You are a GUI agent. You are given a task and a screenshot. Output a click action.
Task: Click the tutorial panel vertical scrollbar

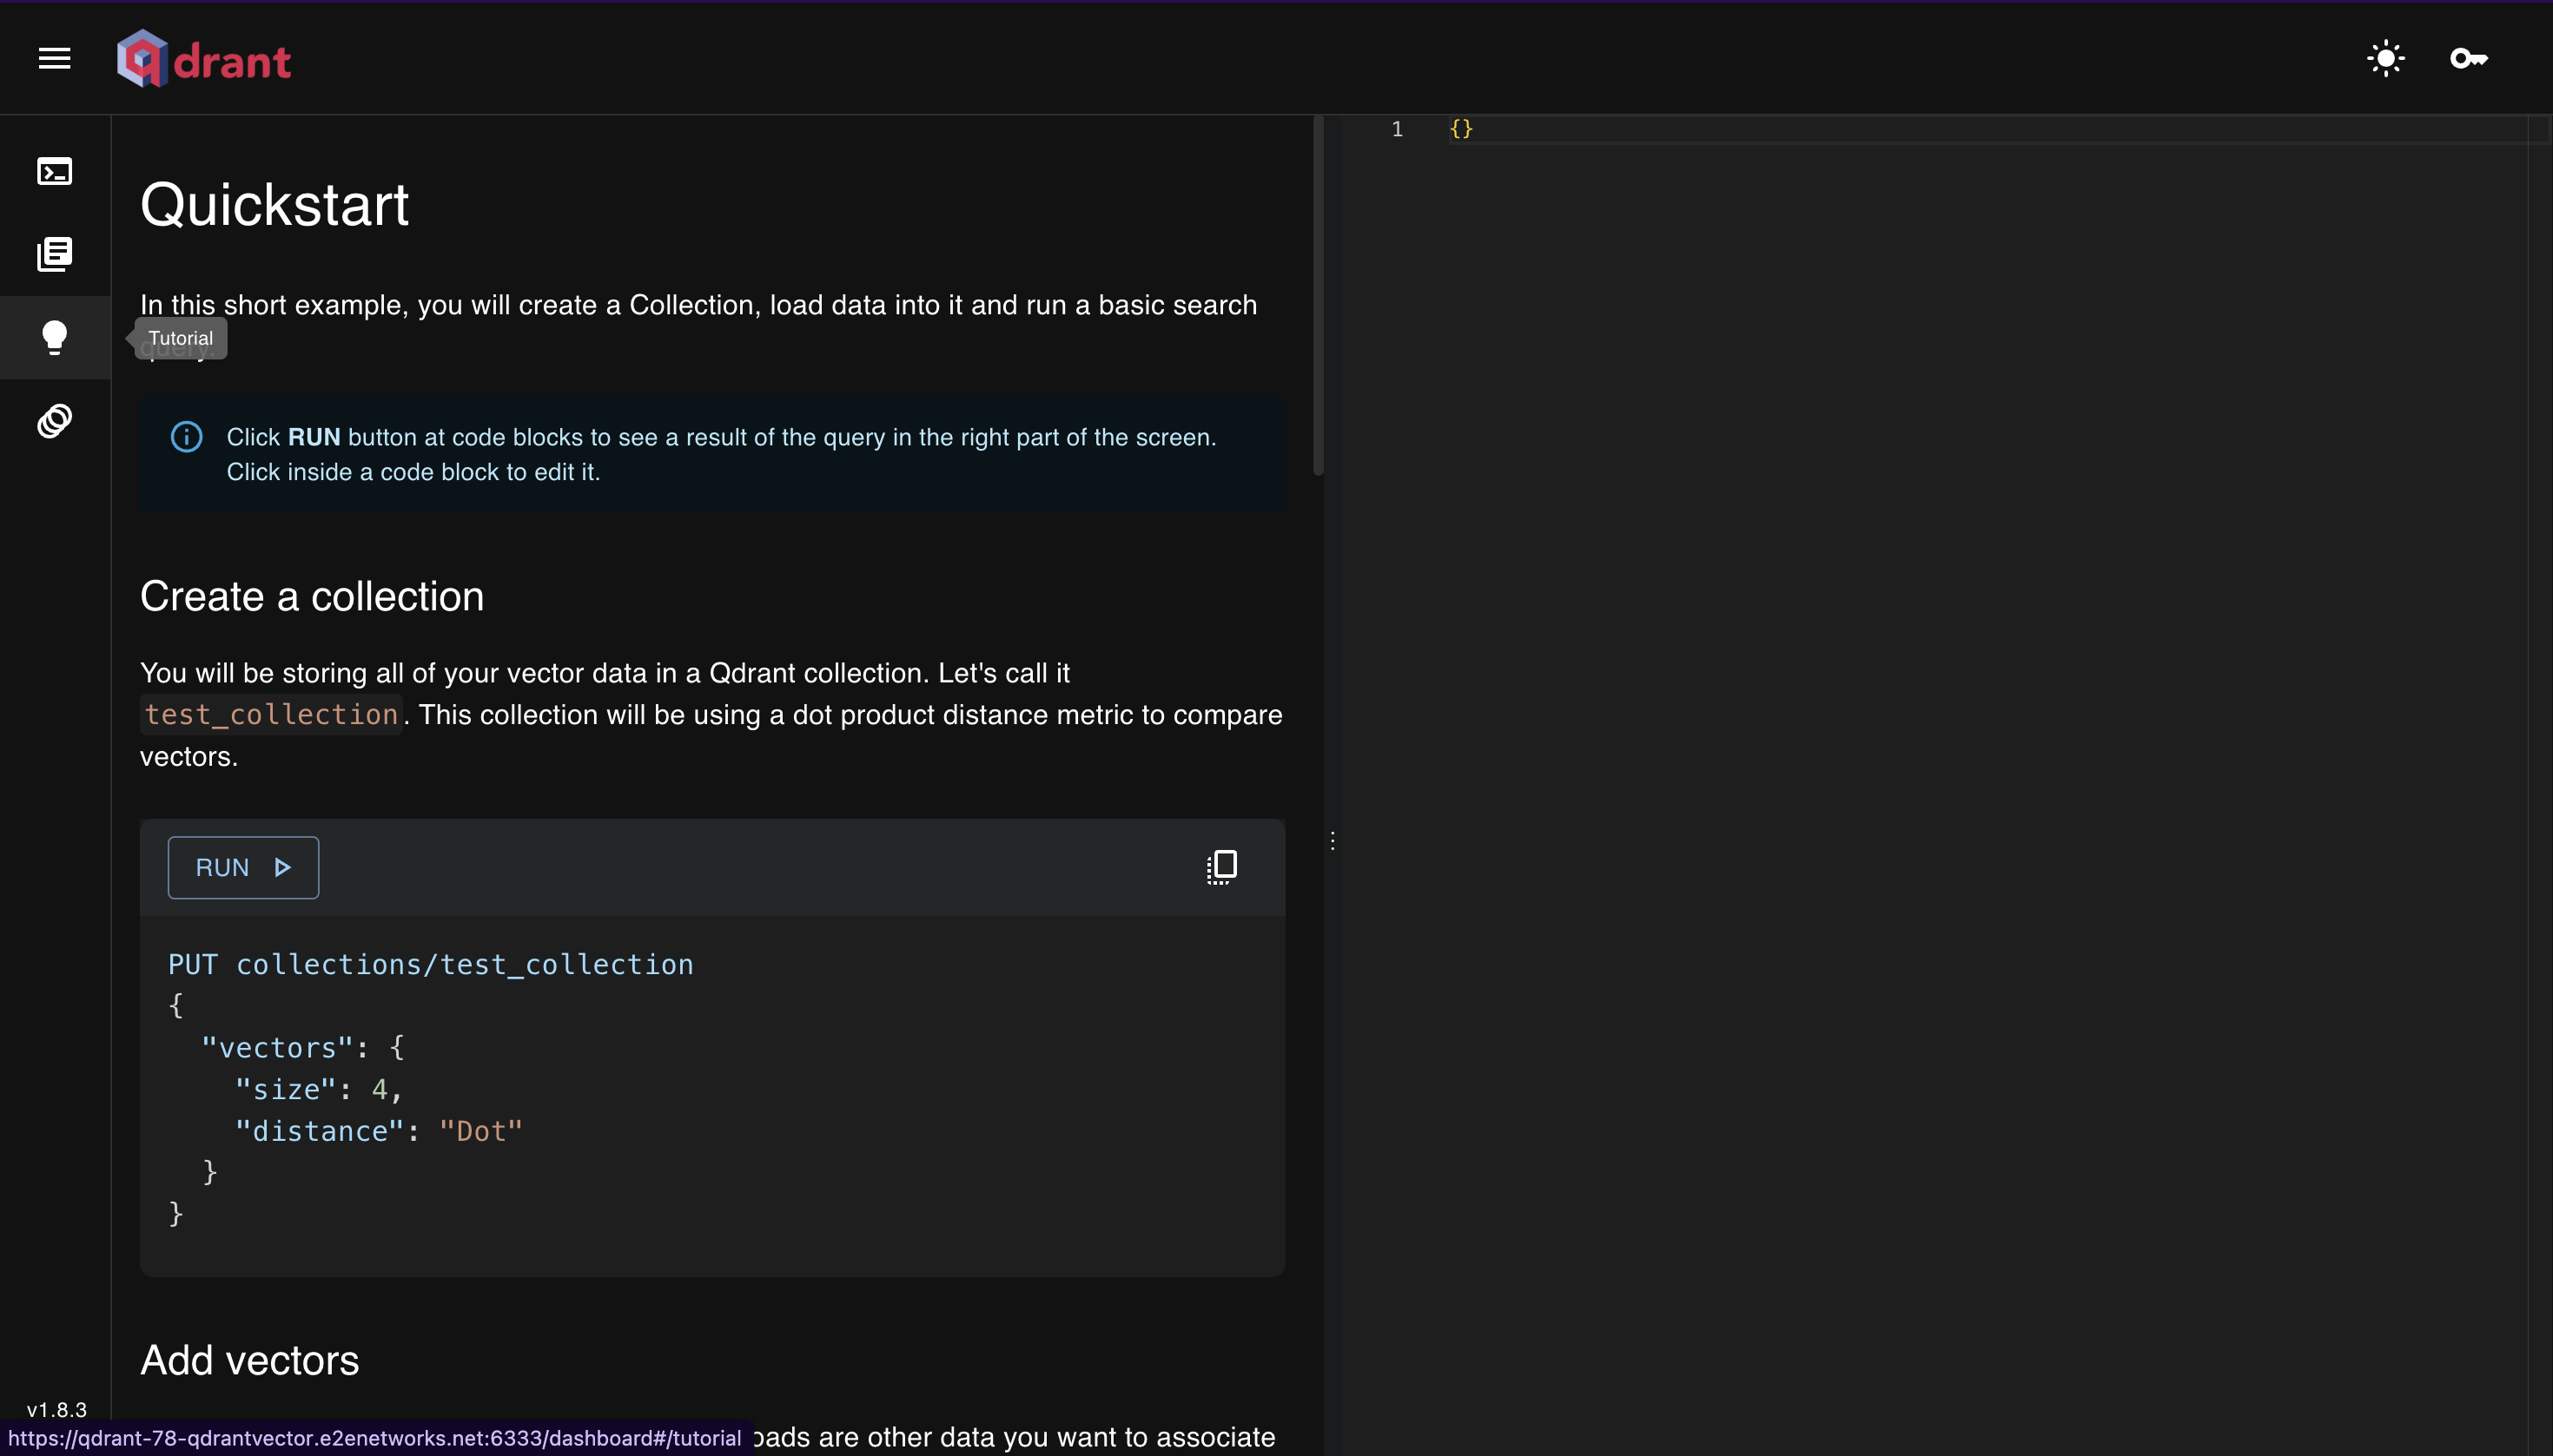click(x=1319, y=296)
